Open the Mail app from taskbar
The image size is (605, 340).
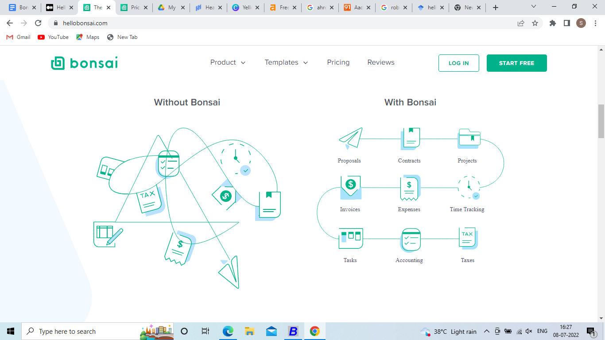pyautogui.click(x=271, y=331)
